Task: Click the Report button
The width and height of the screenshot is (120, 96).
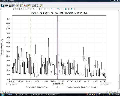Action: tap(17, 9)
